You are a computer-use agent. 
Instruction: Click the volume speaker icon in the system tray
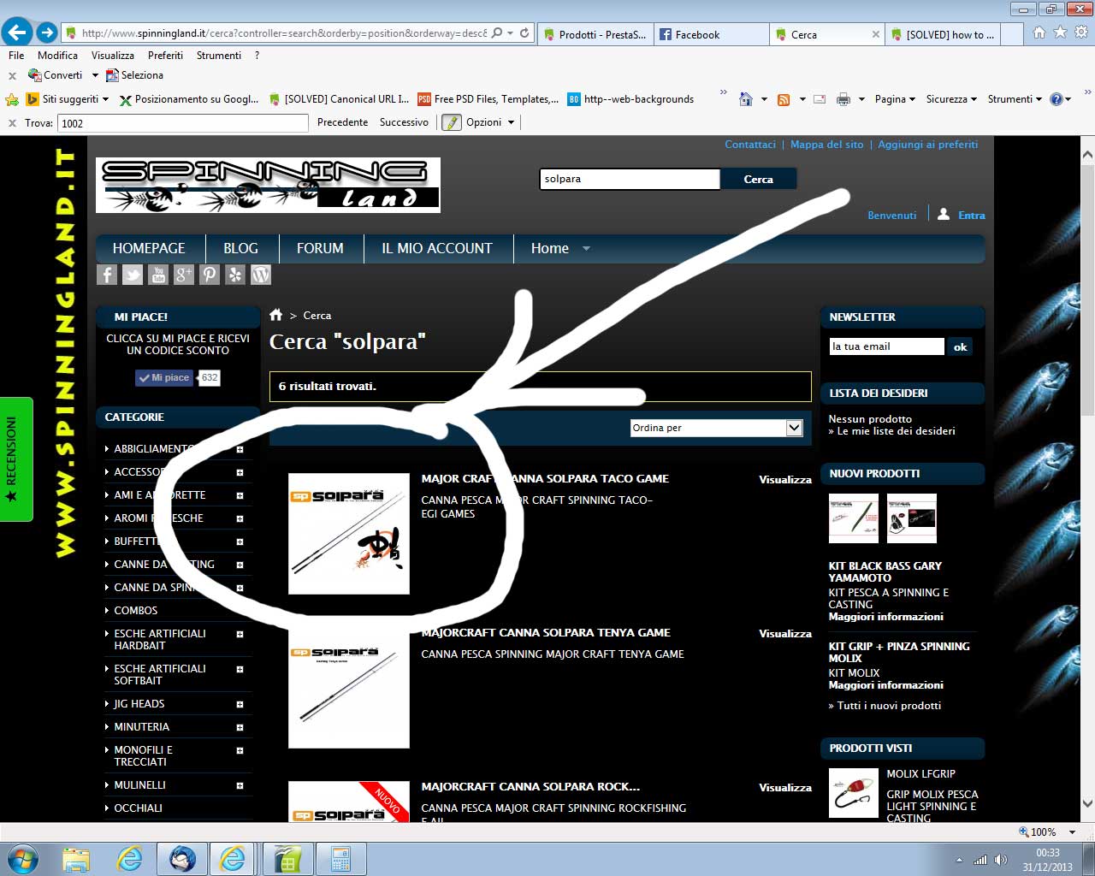click(1001, 860)
